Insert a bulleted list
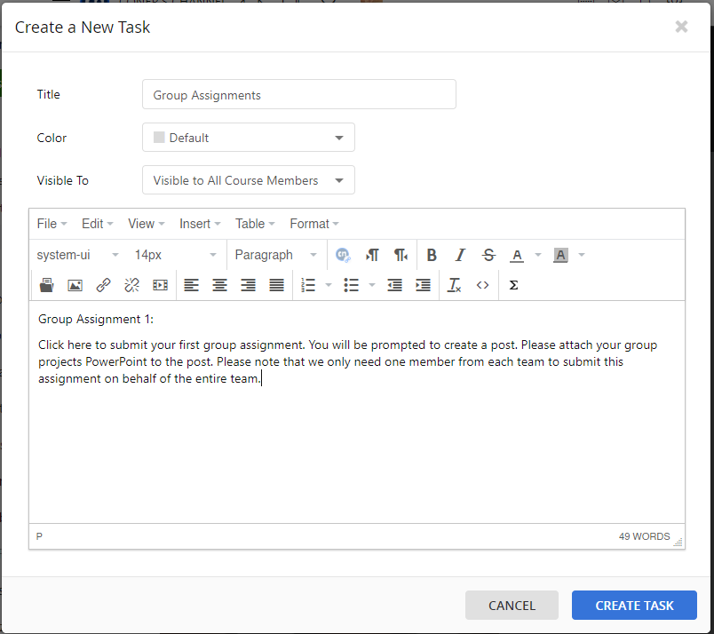 point(351,285)
